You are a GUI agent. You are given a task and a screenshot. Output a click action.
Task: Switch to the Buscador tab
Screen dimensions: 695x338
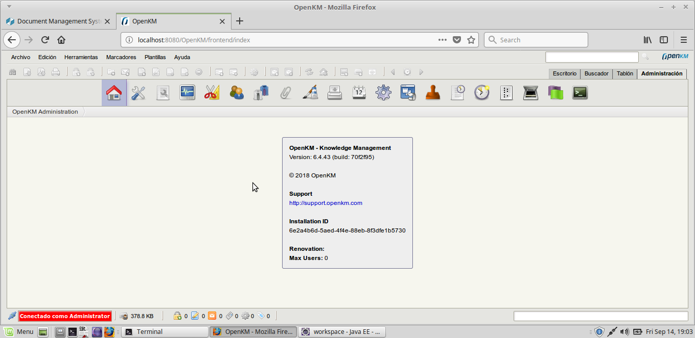596,73
